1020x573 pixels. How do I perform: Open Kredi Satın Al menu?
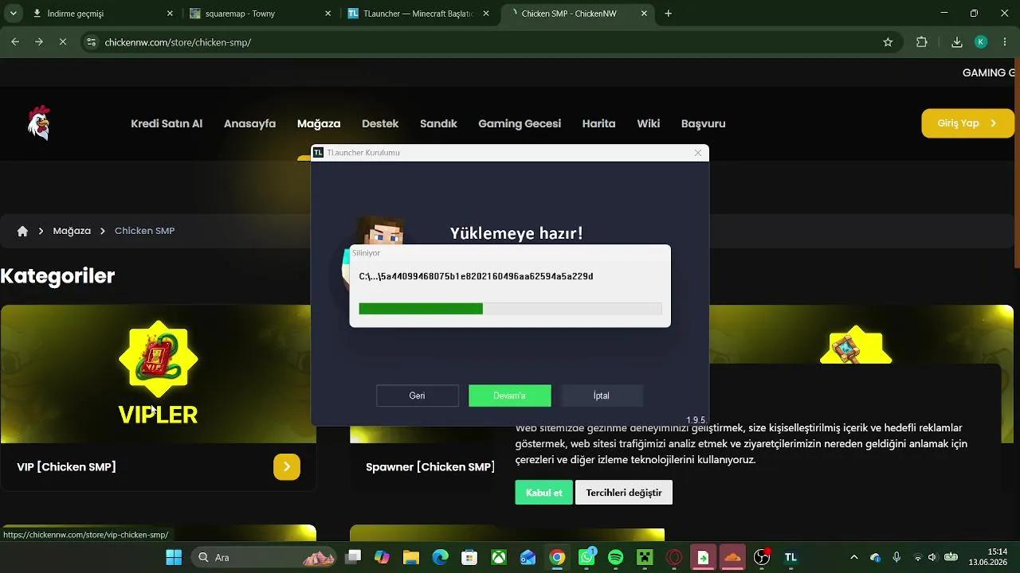[x=167, y=123]
